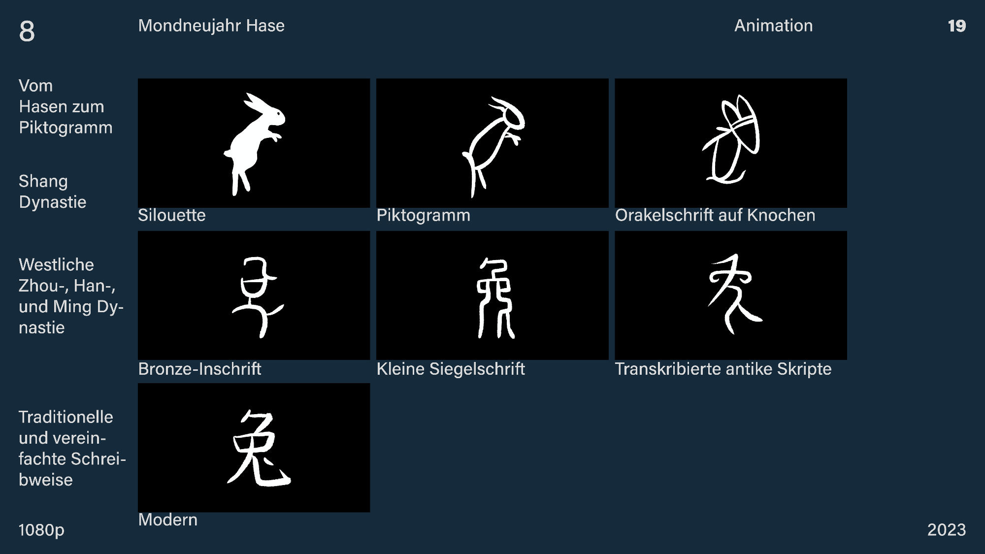Select the small seal script glyph
985x554 pixels.
click(x=492, y=295)
